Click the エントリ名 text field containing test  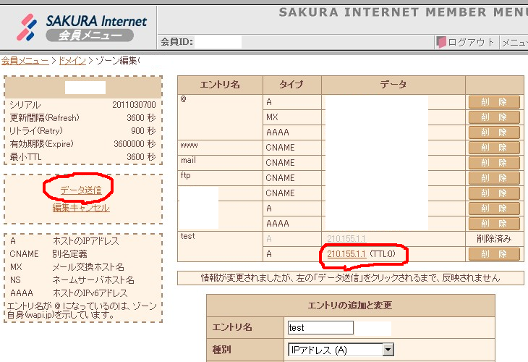point(320,327)
